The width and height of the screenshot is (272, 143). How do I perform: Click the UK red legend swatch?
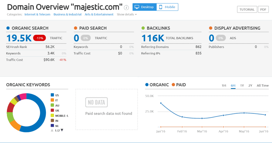52,110
